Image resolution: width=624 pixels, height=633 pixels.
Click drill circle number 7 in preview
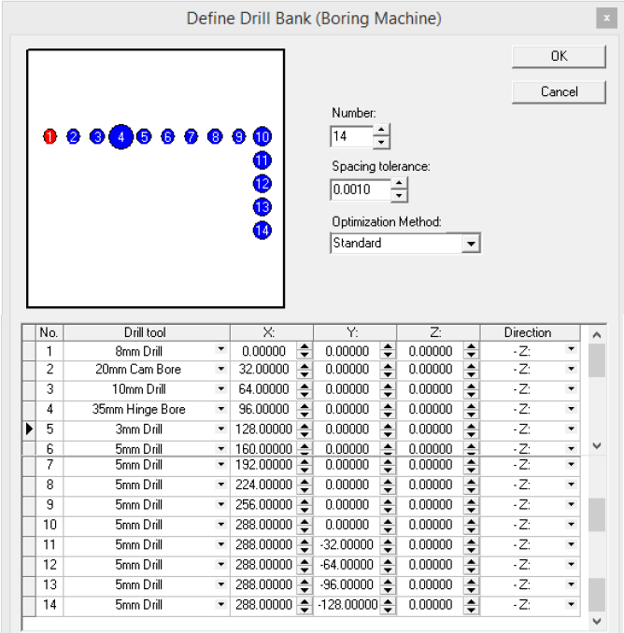click(x=191, y=137)
